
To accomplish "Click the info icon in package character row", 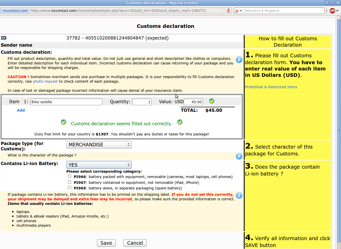I will (239, 156).
